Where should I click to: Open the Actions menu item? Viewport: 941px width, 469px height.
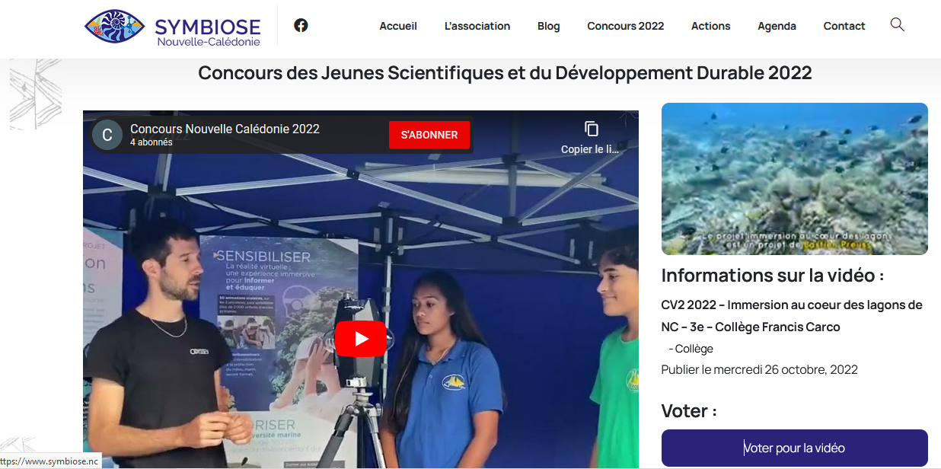point(711,26)
